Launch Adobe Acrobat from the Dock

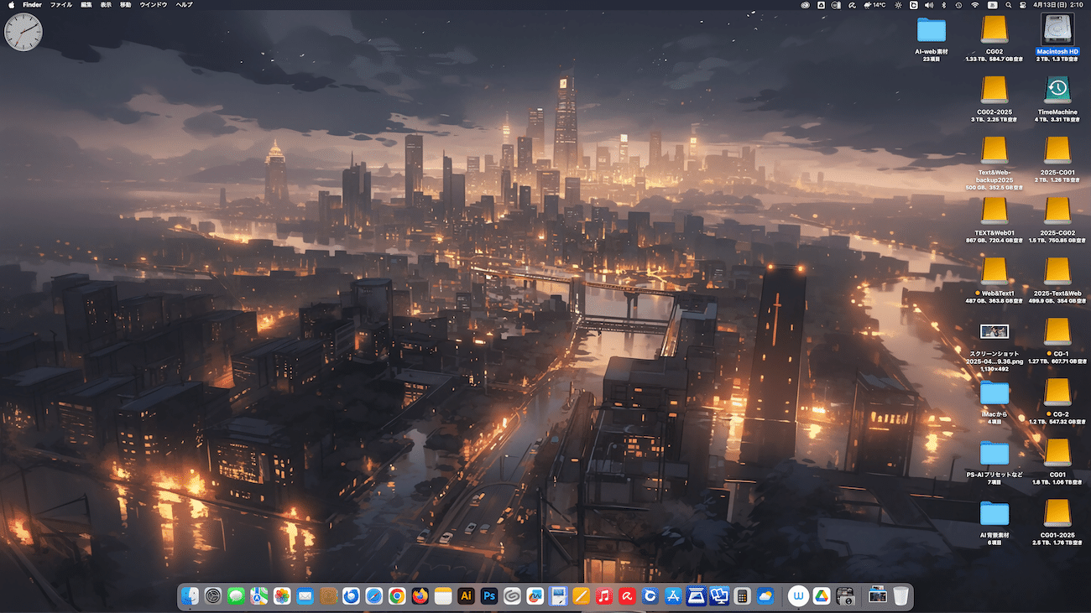point(627,596)
